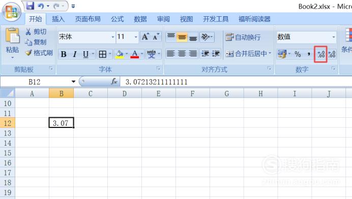Apply accounting number format icon
This screenshot has height=199, width=352.
click(x=282, y=54)
